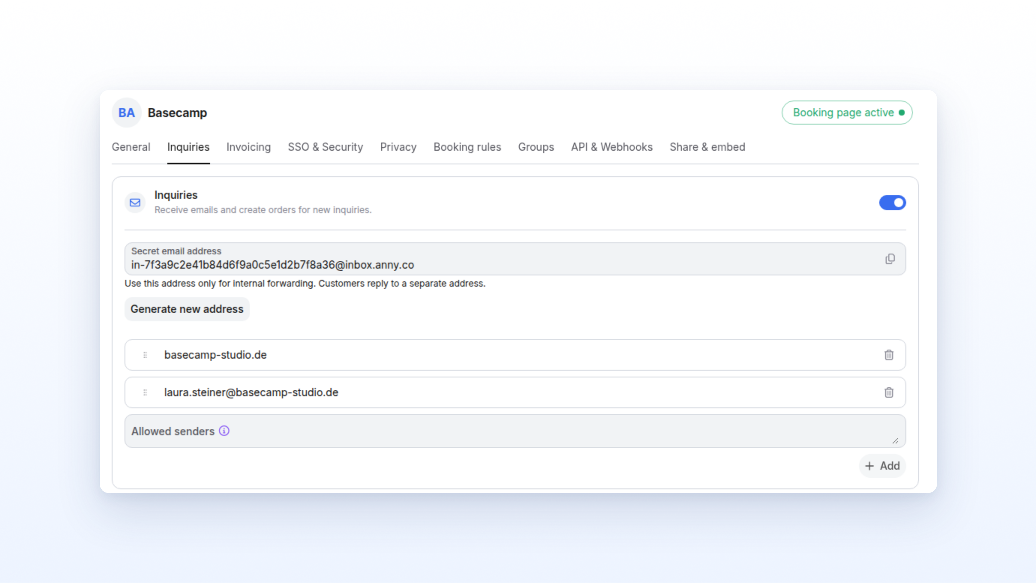Select the Inquiries tab
Screen dimensions: 1036x583
point(188,147)
